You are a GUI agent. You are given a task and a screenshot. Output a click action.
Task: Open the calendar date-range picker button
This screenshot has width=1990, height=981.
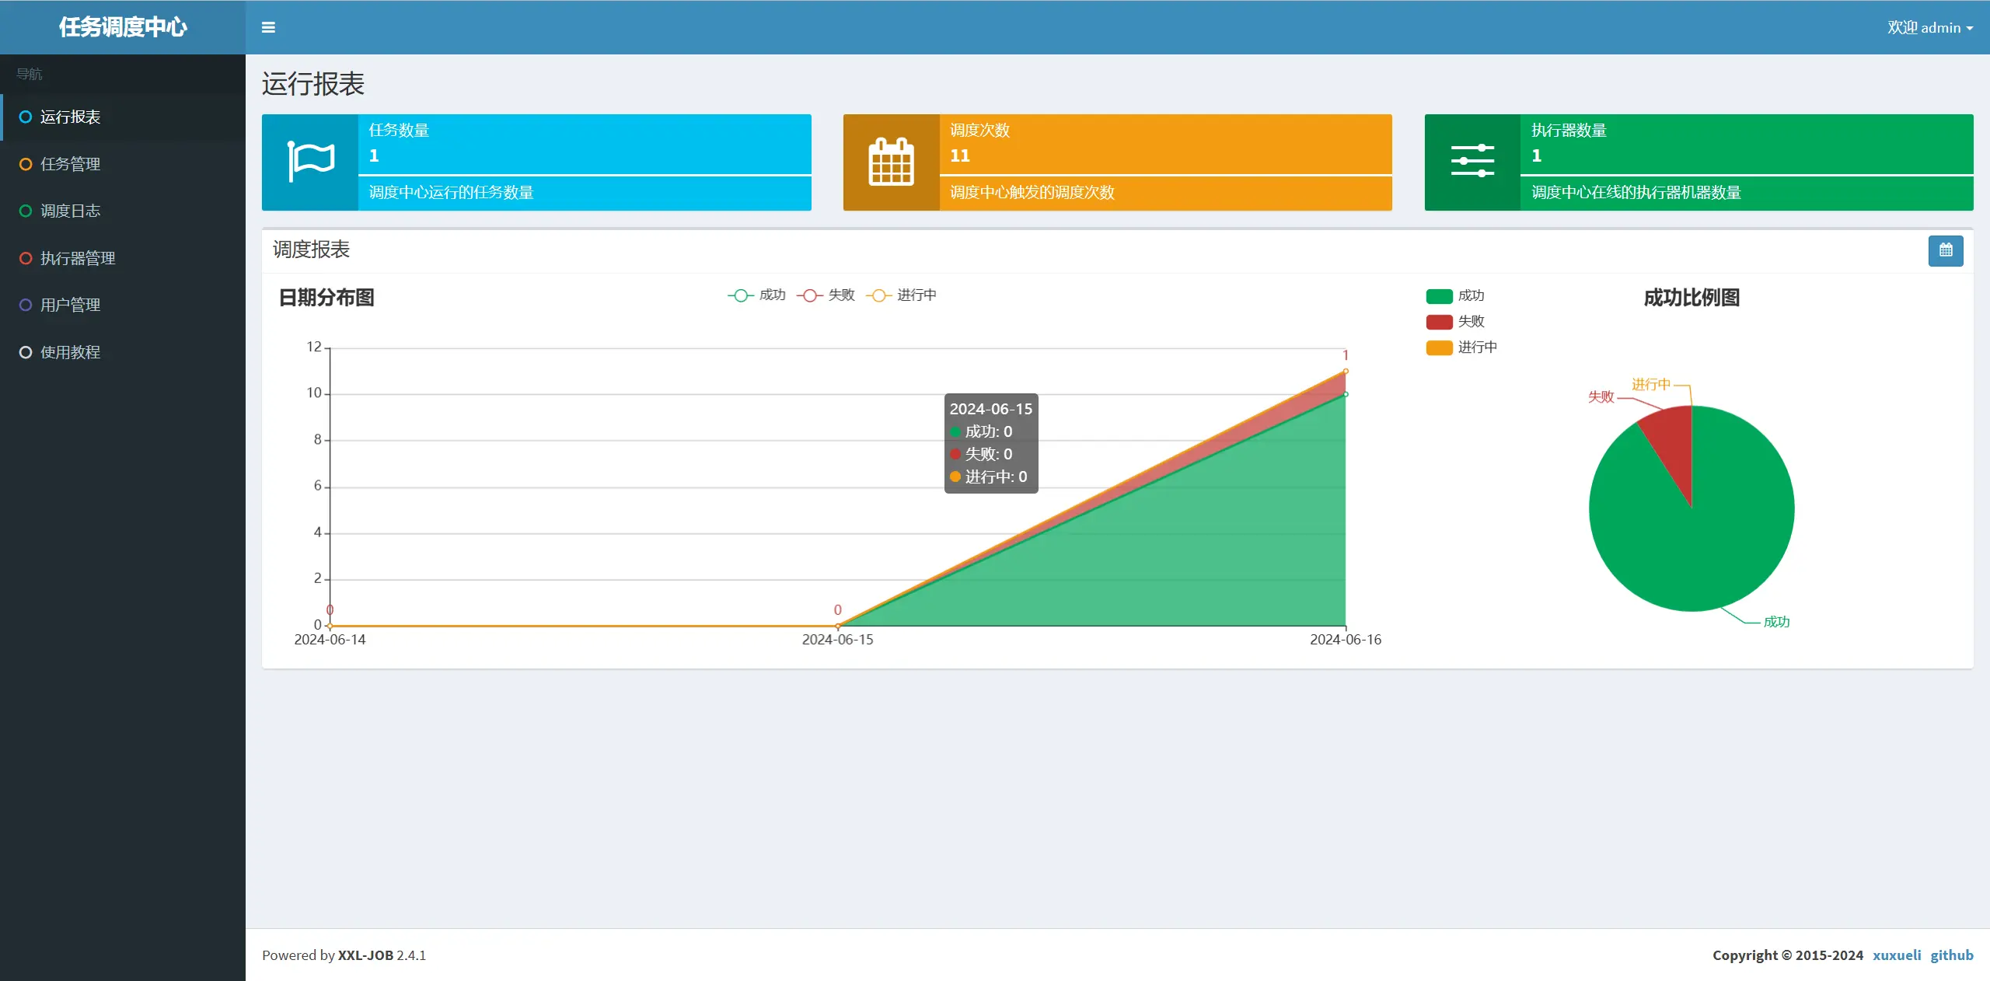point(1946,250)
